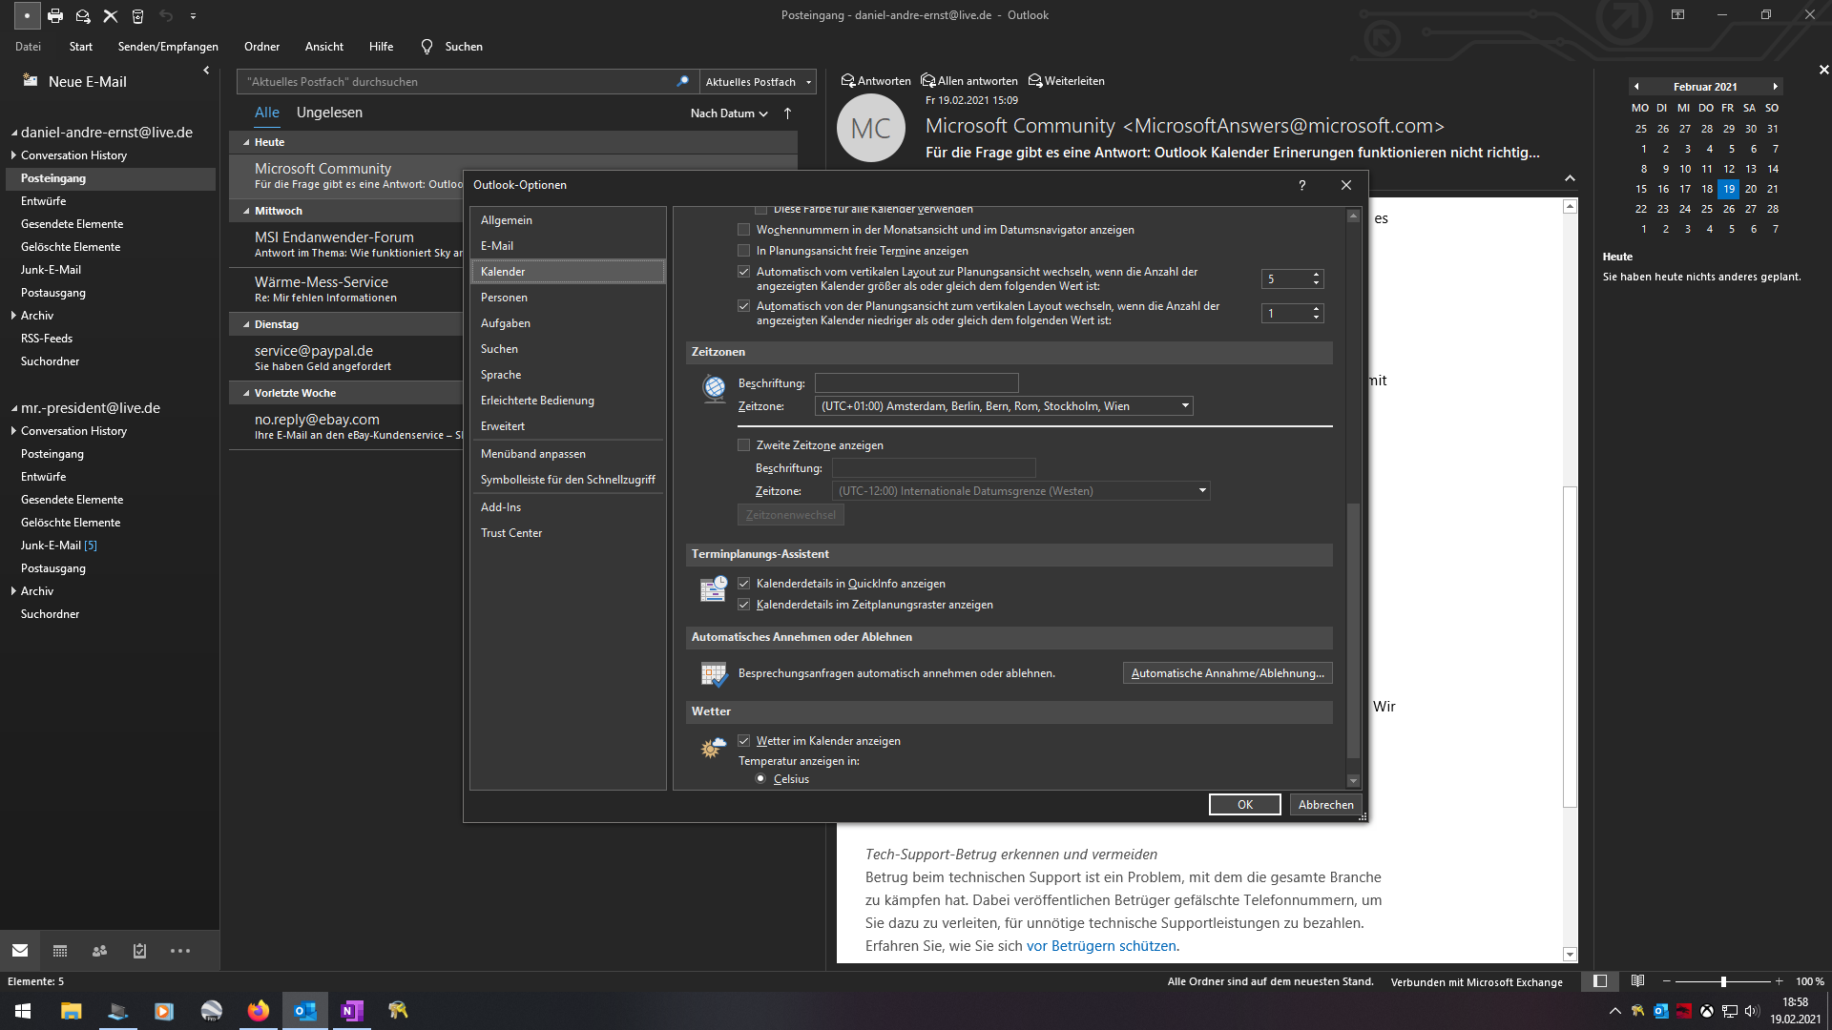Screen dimensions: 1832x1030
Task: Select Trust Center in Outlook-Optionen
Action: click(x=568, y=533)
